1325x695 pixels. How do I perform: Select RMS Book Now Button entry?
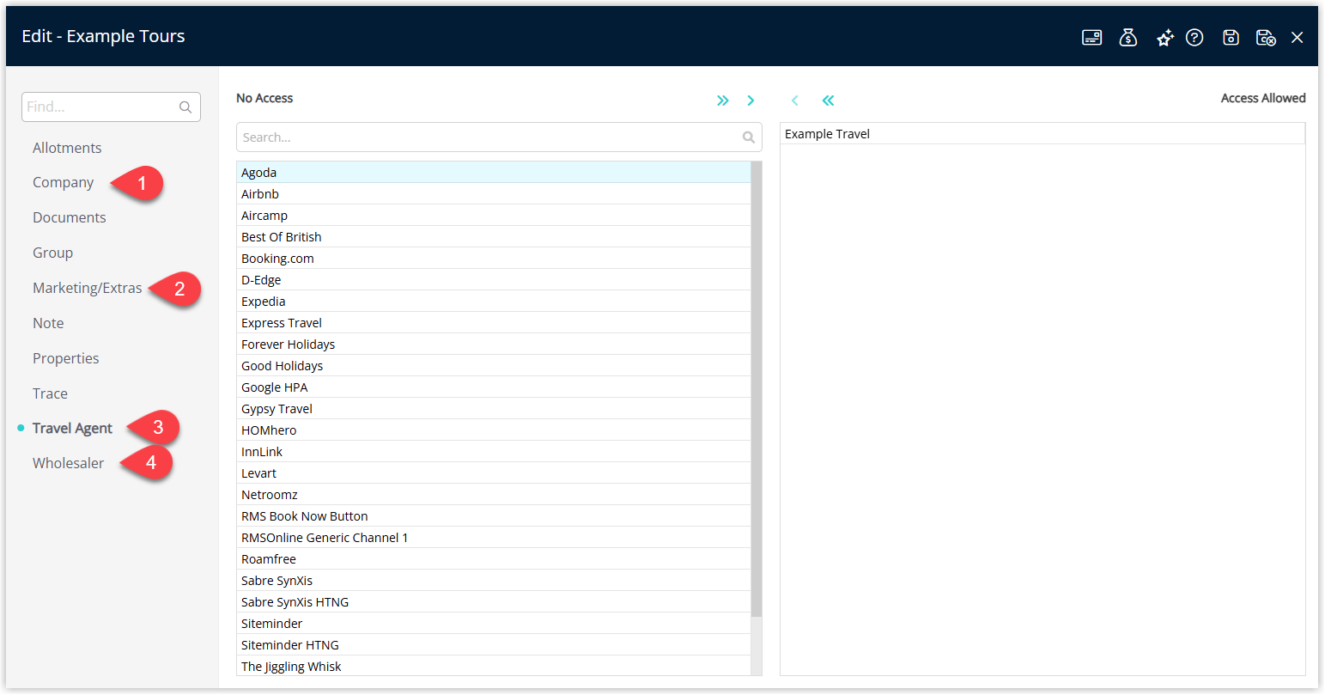coord(494,516)
